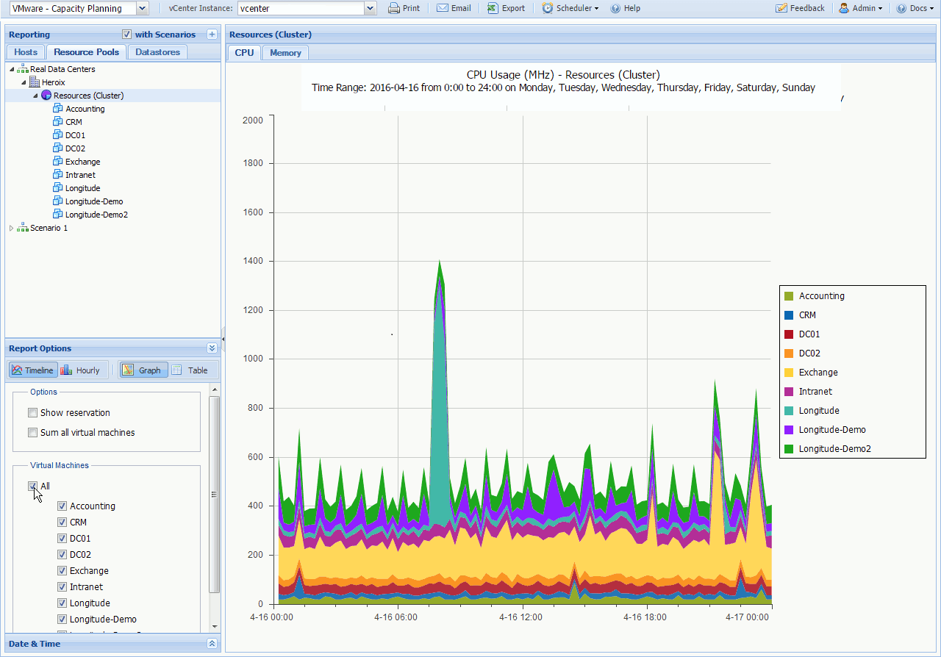The image size is (941, 657).
Task: Uncheck the Accounting virtual machine checkbox
Action: [x=62, y=506]
